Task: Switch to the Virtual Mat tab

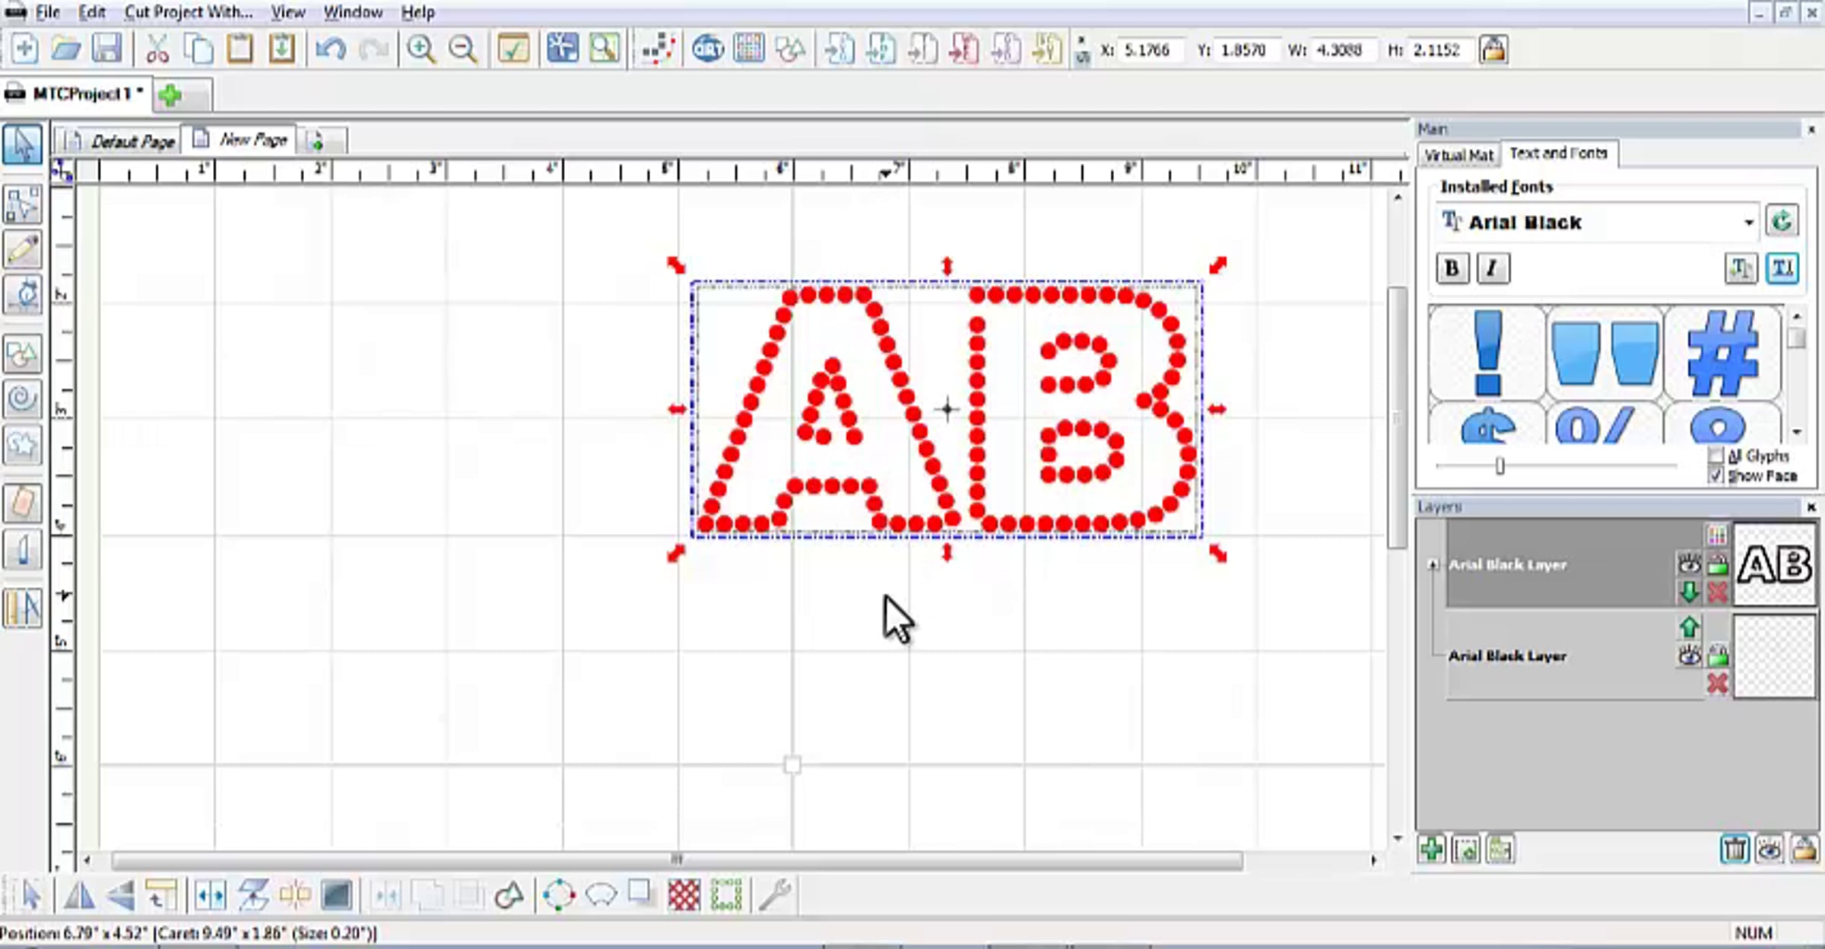Action: pos(1458,154)
